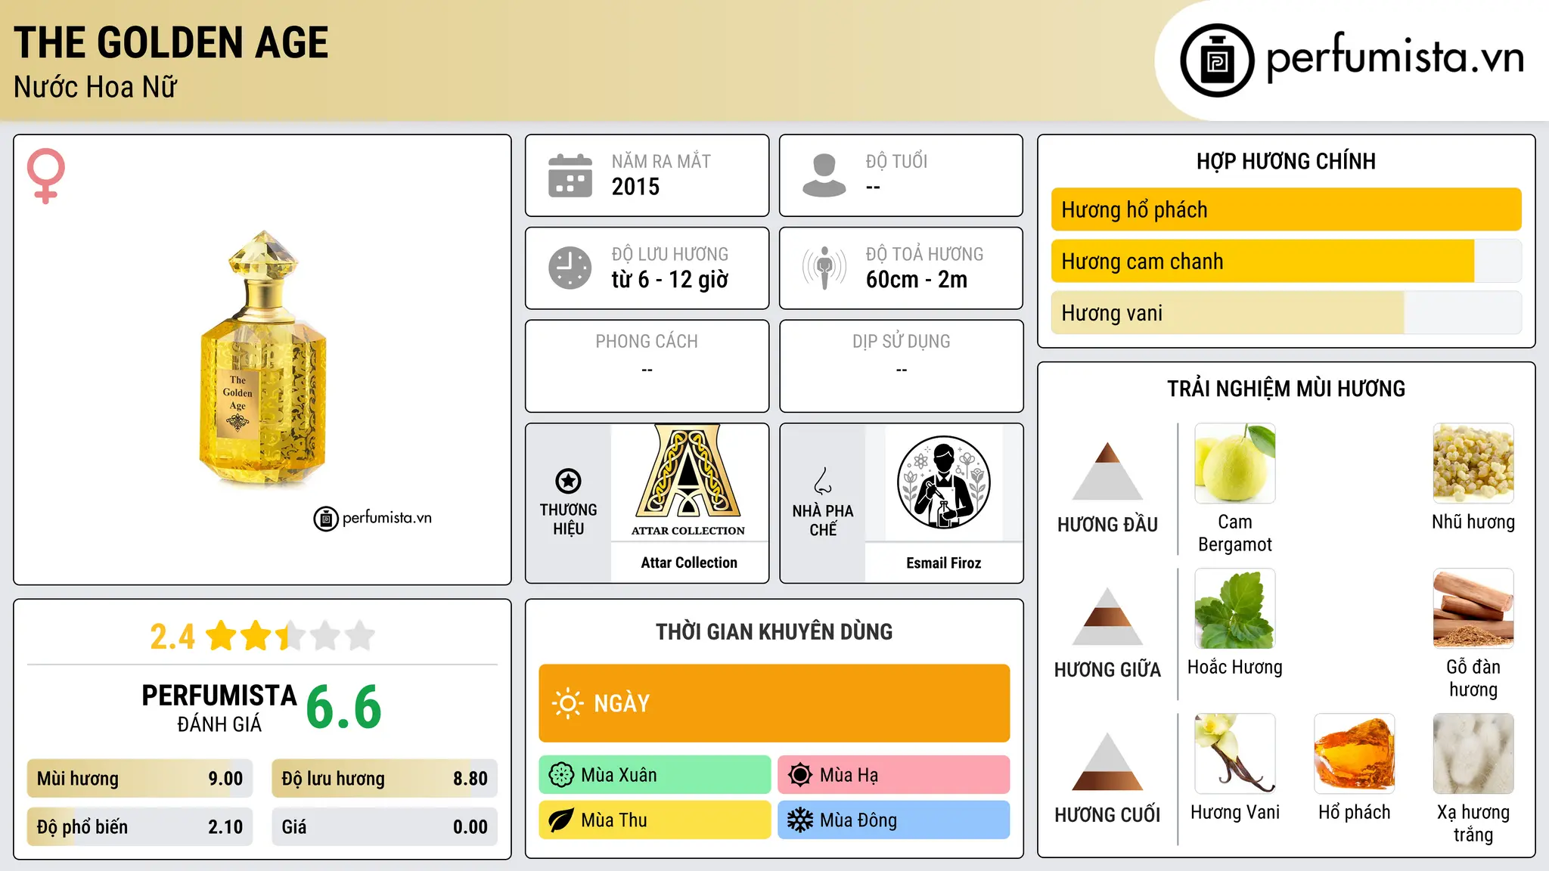Click the base note pyramid icon
This screenshot has width=1549, height=871.
coord(1107,761)
